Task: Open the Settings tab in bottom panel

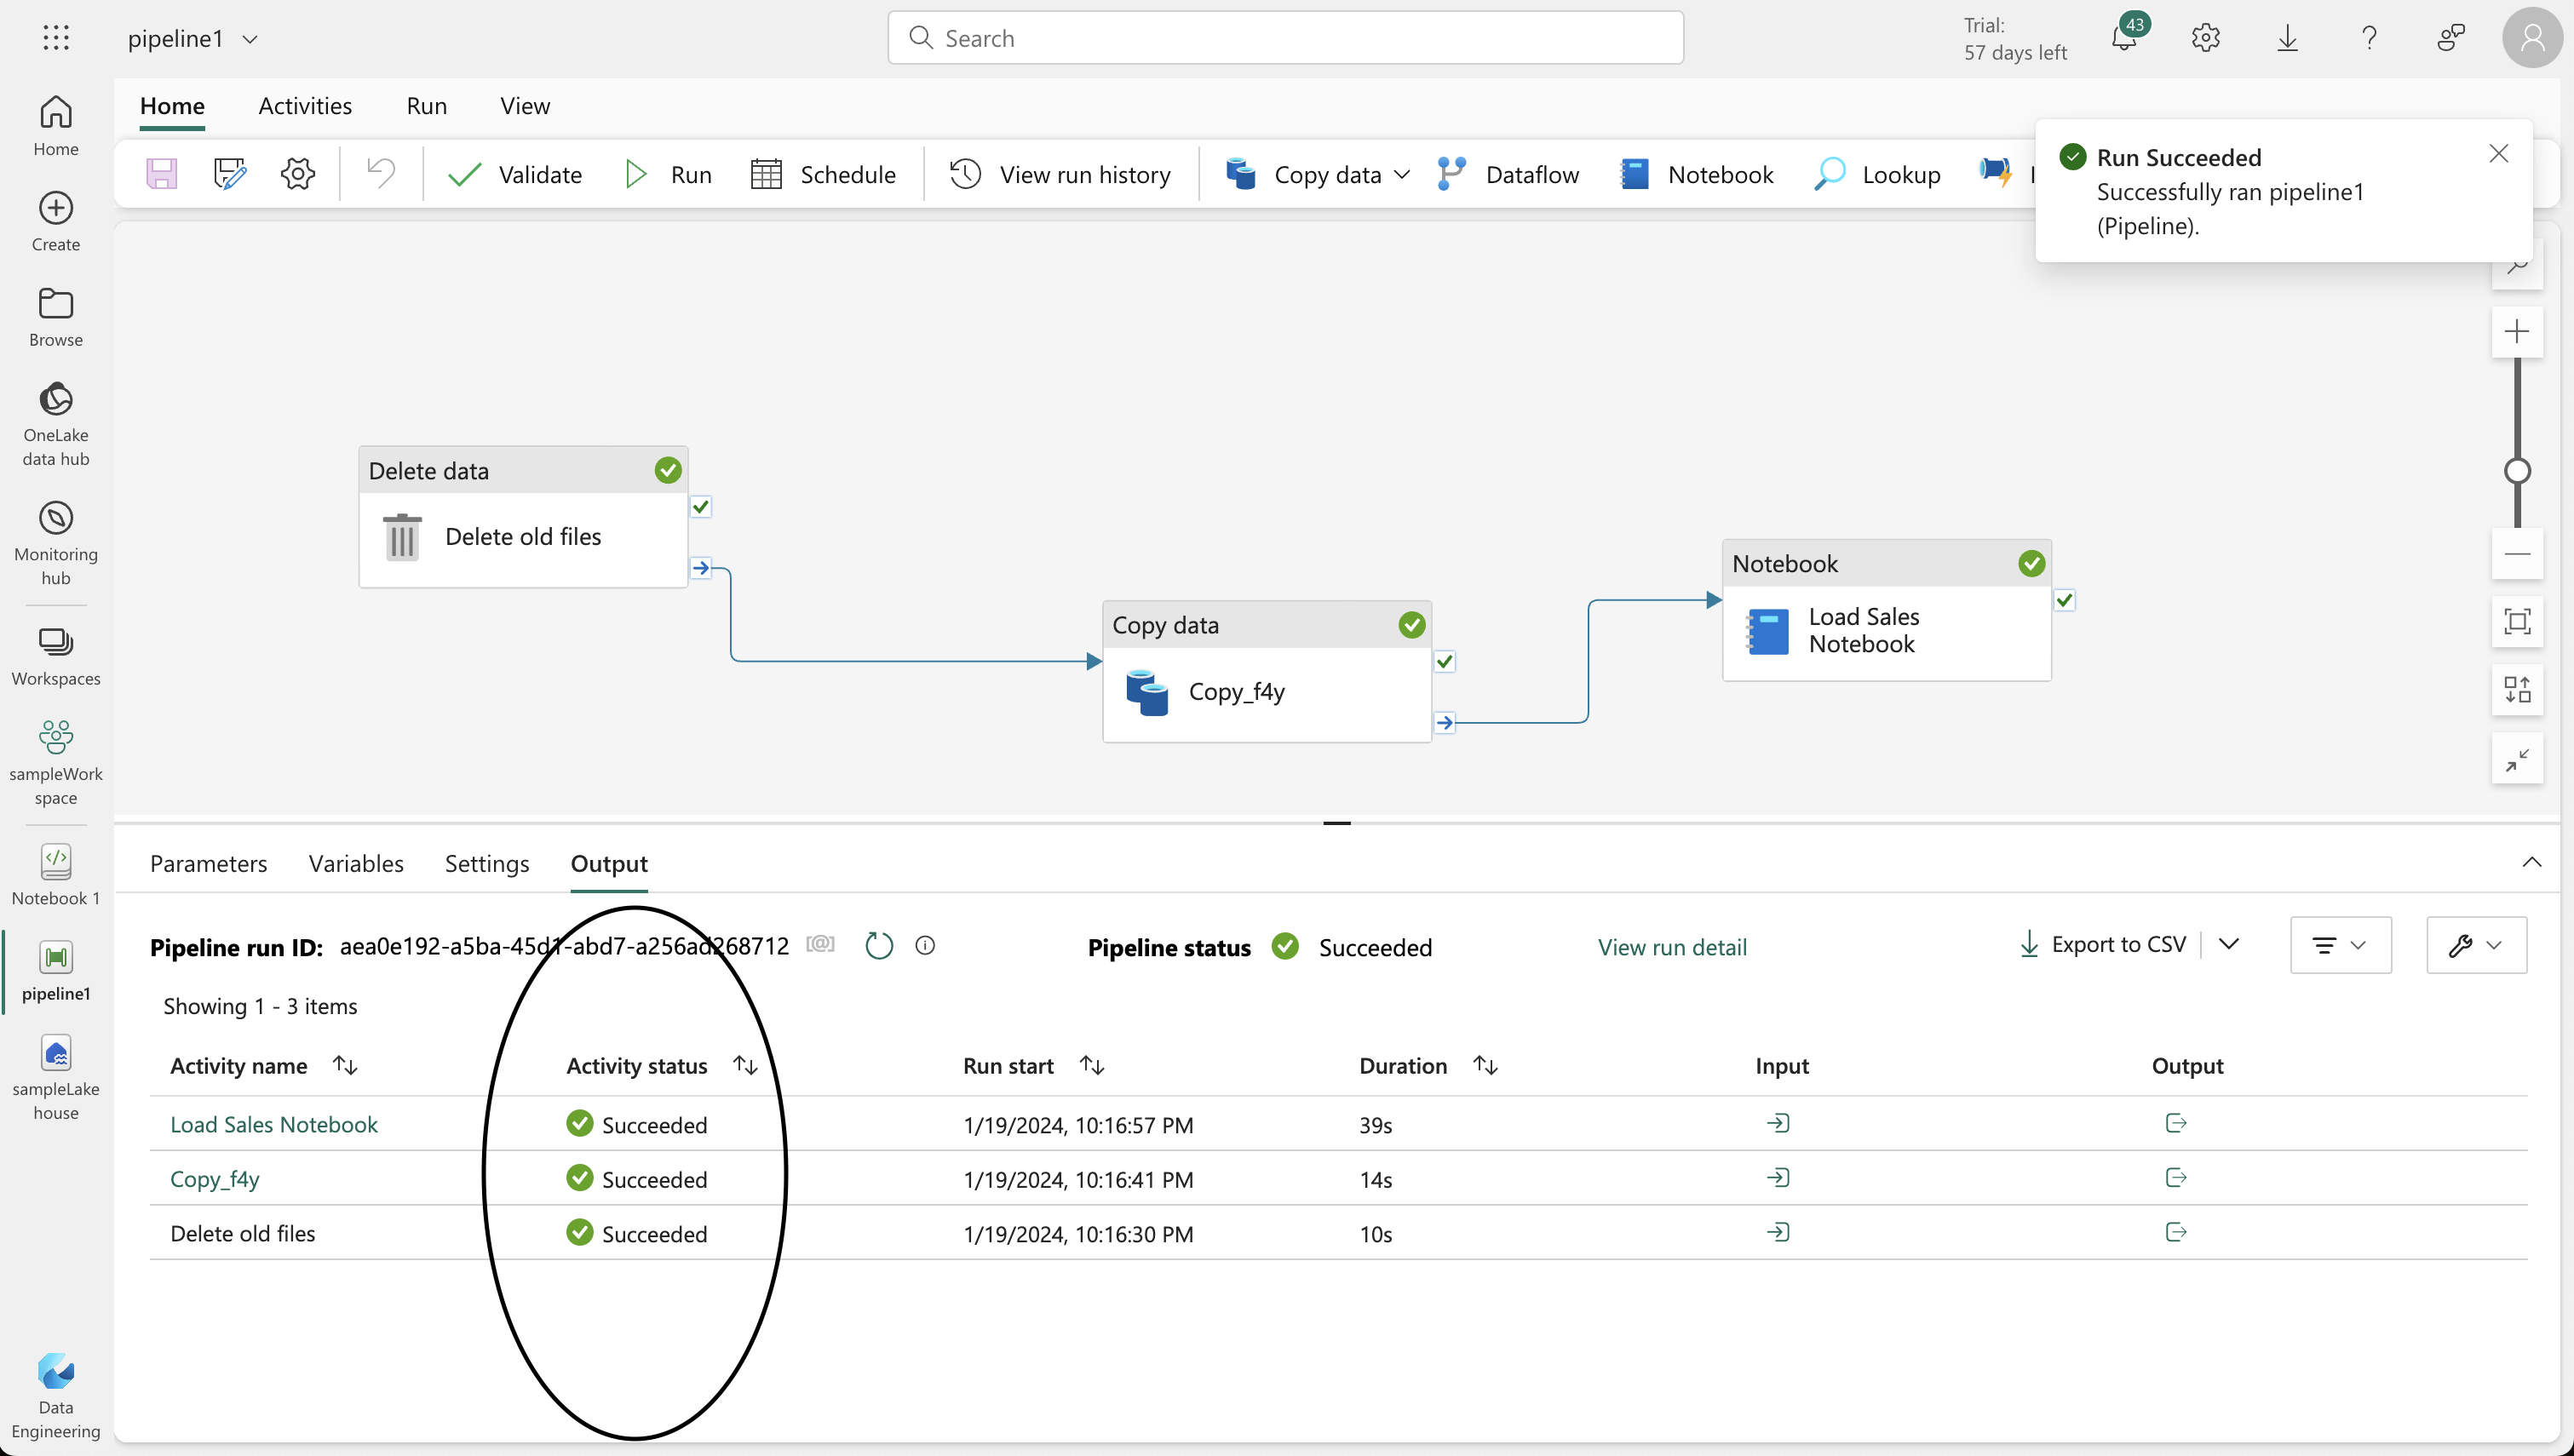Action: [486, 863]
